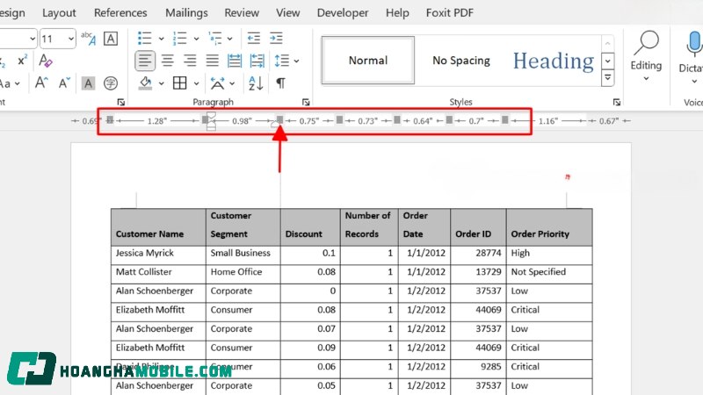Open the References tab
Image resolution: width=703 pixels, height=395 pixels.
(120, 13)
